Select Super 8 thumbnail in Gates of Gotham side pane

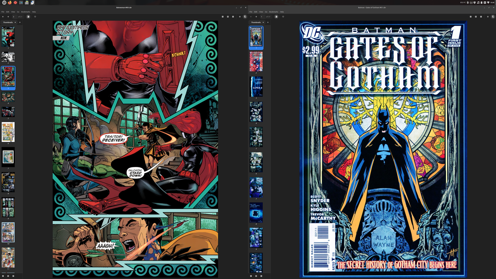pos(256,86)
